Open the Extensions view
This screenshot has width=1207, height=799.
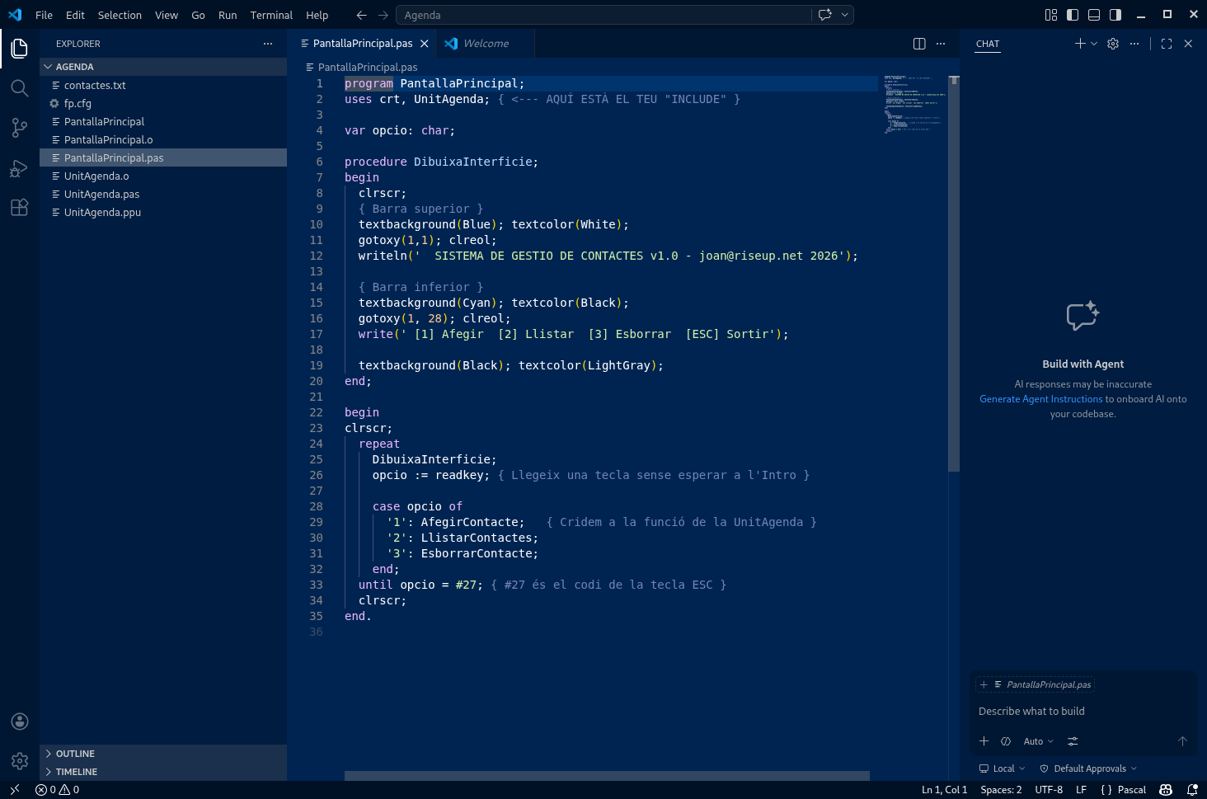(19, 207)
